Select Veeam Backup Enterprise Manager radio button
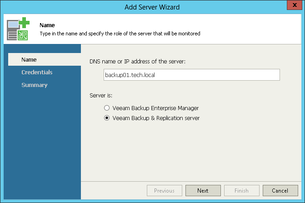 107,108
